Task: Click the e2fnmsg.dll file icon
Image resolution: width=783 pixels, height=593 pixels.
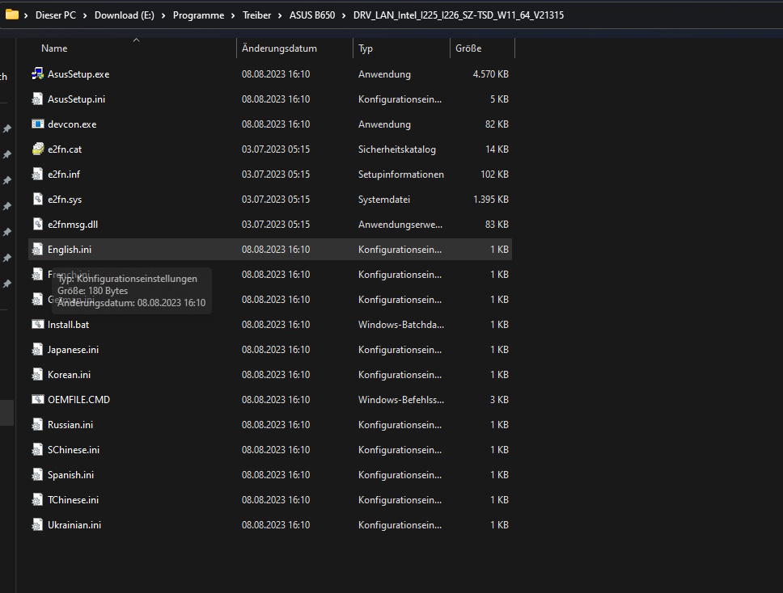Action: (37, 224)
